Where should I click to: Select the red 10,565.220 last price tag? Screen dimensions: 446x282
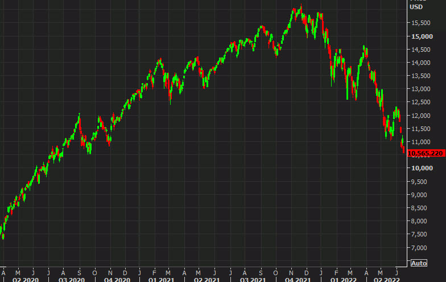click(426, 153)
